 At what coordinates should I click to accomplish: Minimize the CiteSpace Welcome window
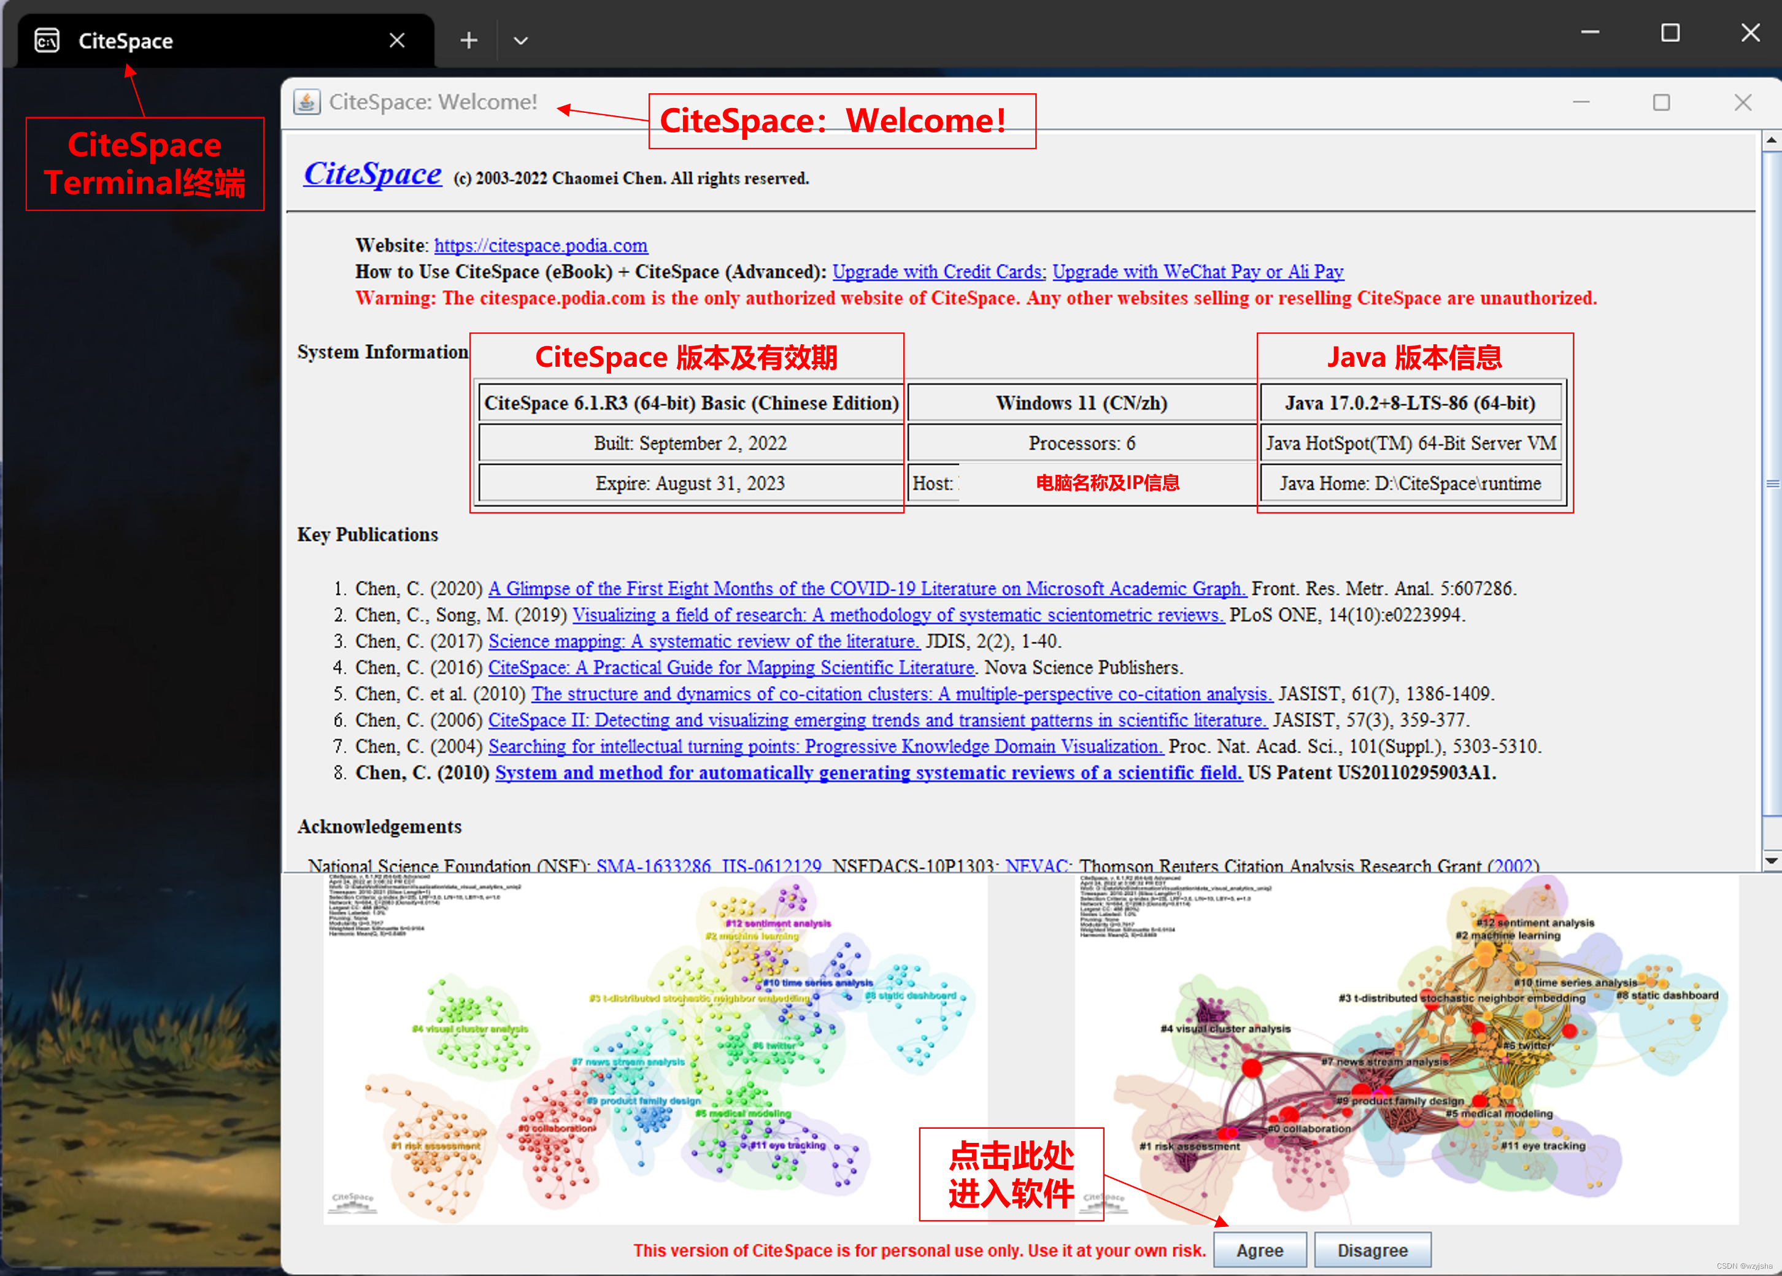[1581, 102]
